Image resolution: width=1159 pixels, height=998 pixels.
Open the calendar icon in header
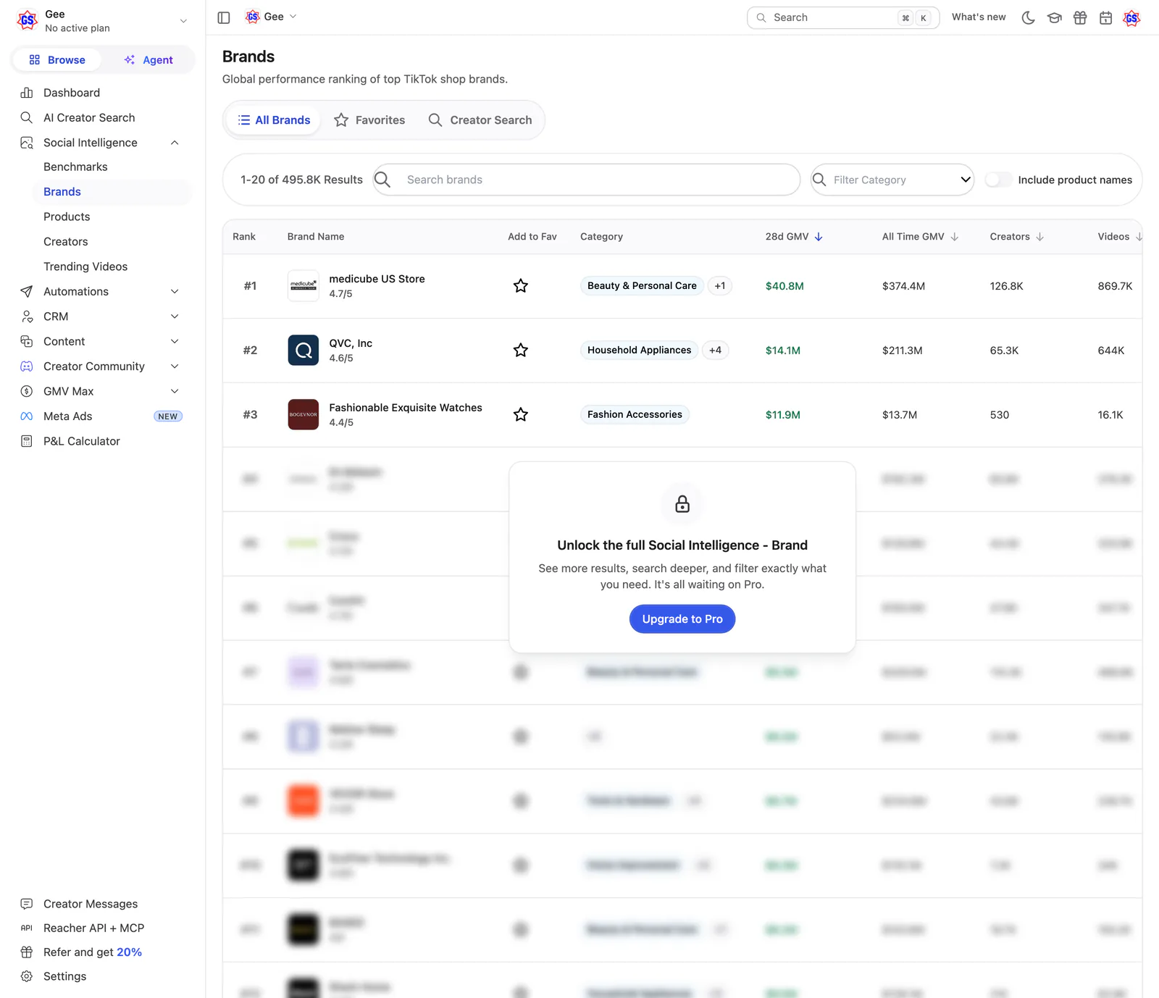pyautogui.click(x=1105, y=17)
